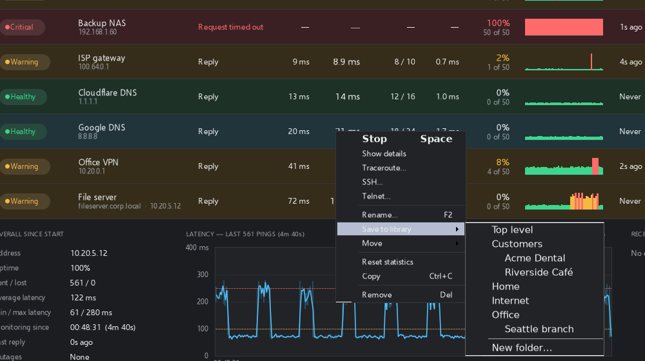Click the 0.7 ms jitter value
Image resolution: width=645 pixels, height=361 pixels.
[x=447, y=62]
